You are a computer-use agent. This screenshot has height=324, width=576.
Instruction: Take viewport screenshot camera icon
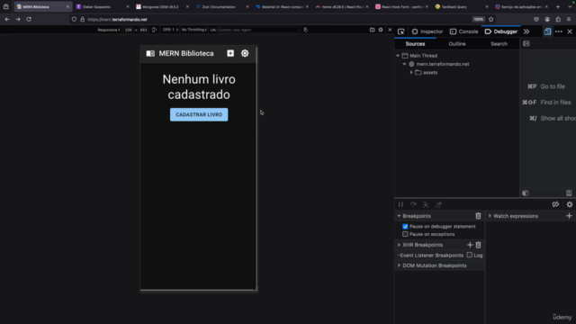pos(372,30)
